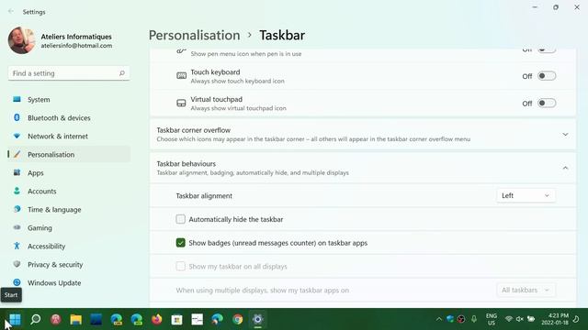Open Microsoft Store taskbar icon
Viewport: 588px width, 330px height.
click(177, 319)
